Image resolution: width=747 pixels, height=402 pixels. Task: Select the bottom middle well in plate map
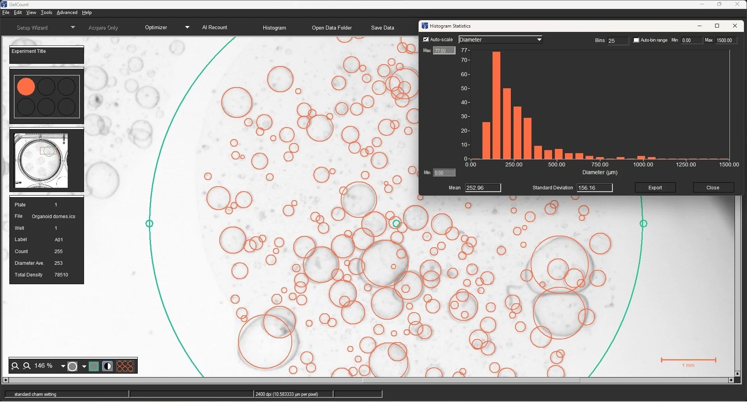tap(46, 107)
